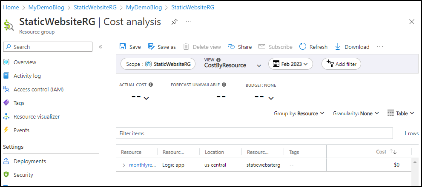The image size is (422, 187).
Task: Open Deployments under Settings
Action: 30,161
